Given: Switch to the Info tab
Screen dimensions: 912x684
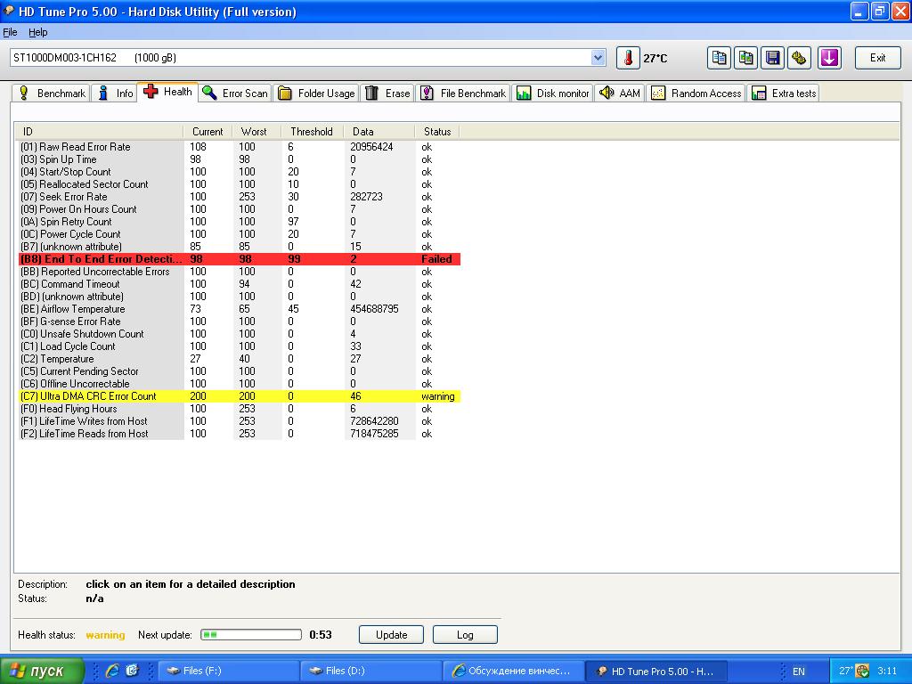Looking at the screenshot, I should click(115, 93).
